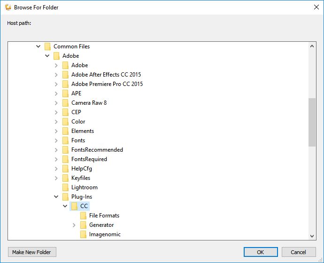Image resolution: width=324 pixels, height=263 pixels.
Task: Select the Keyfiles folder label
Action: point(81,178)
